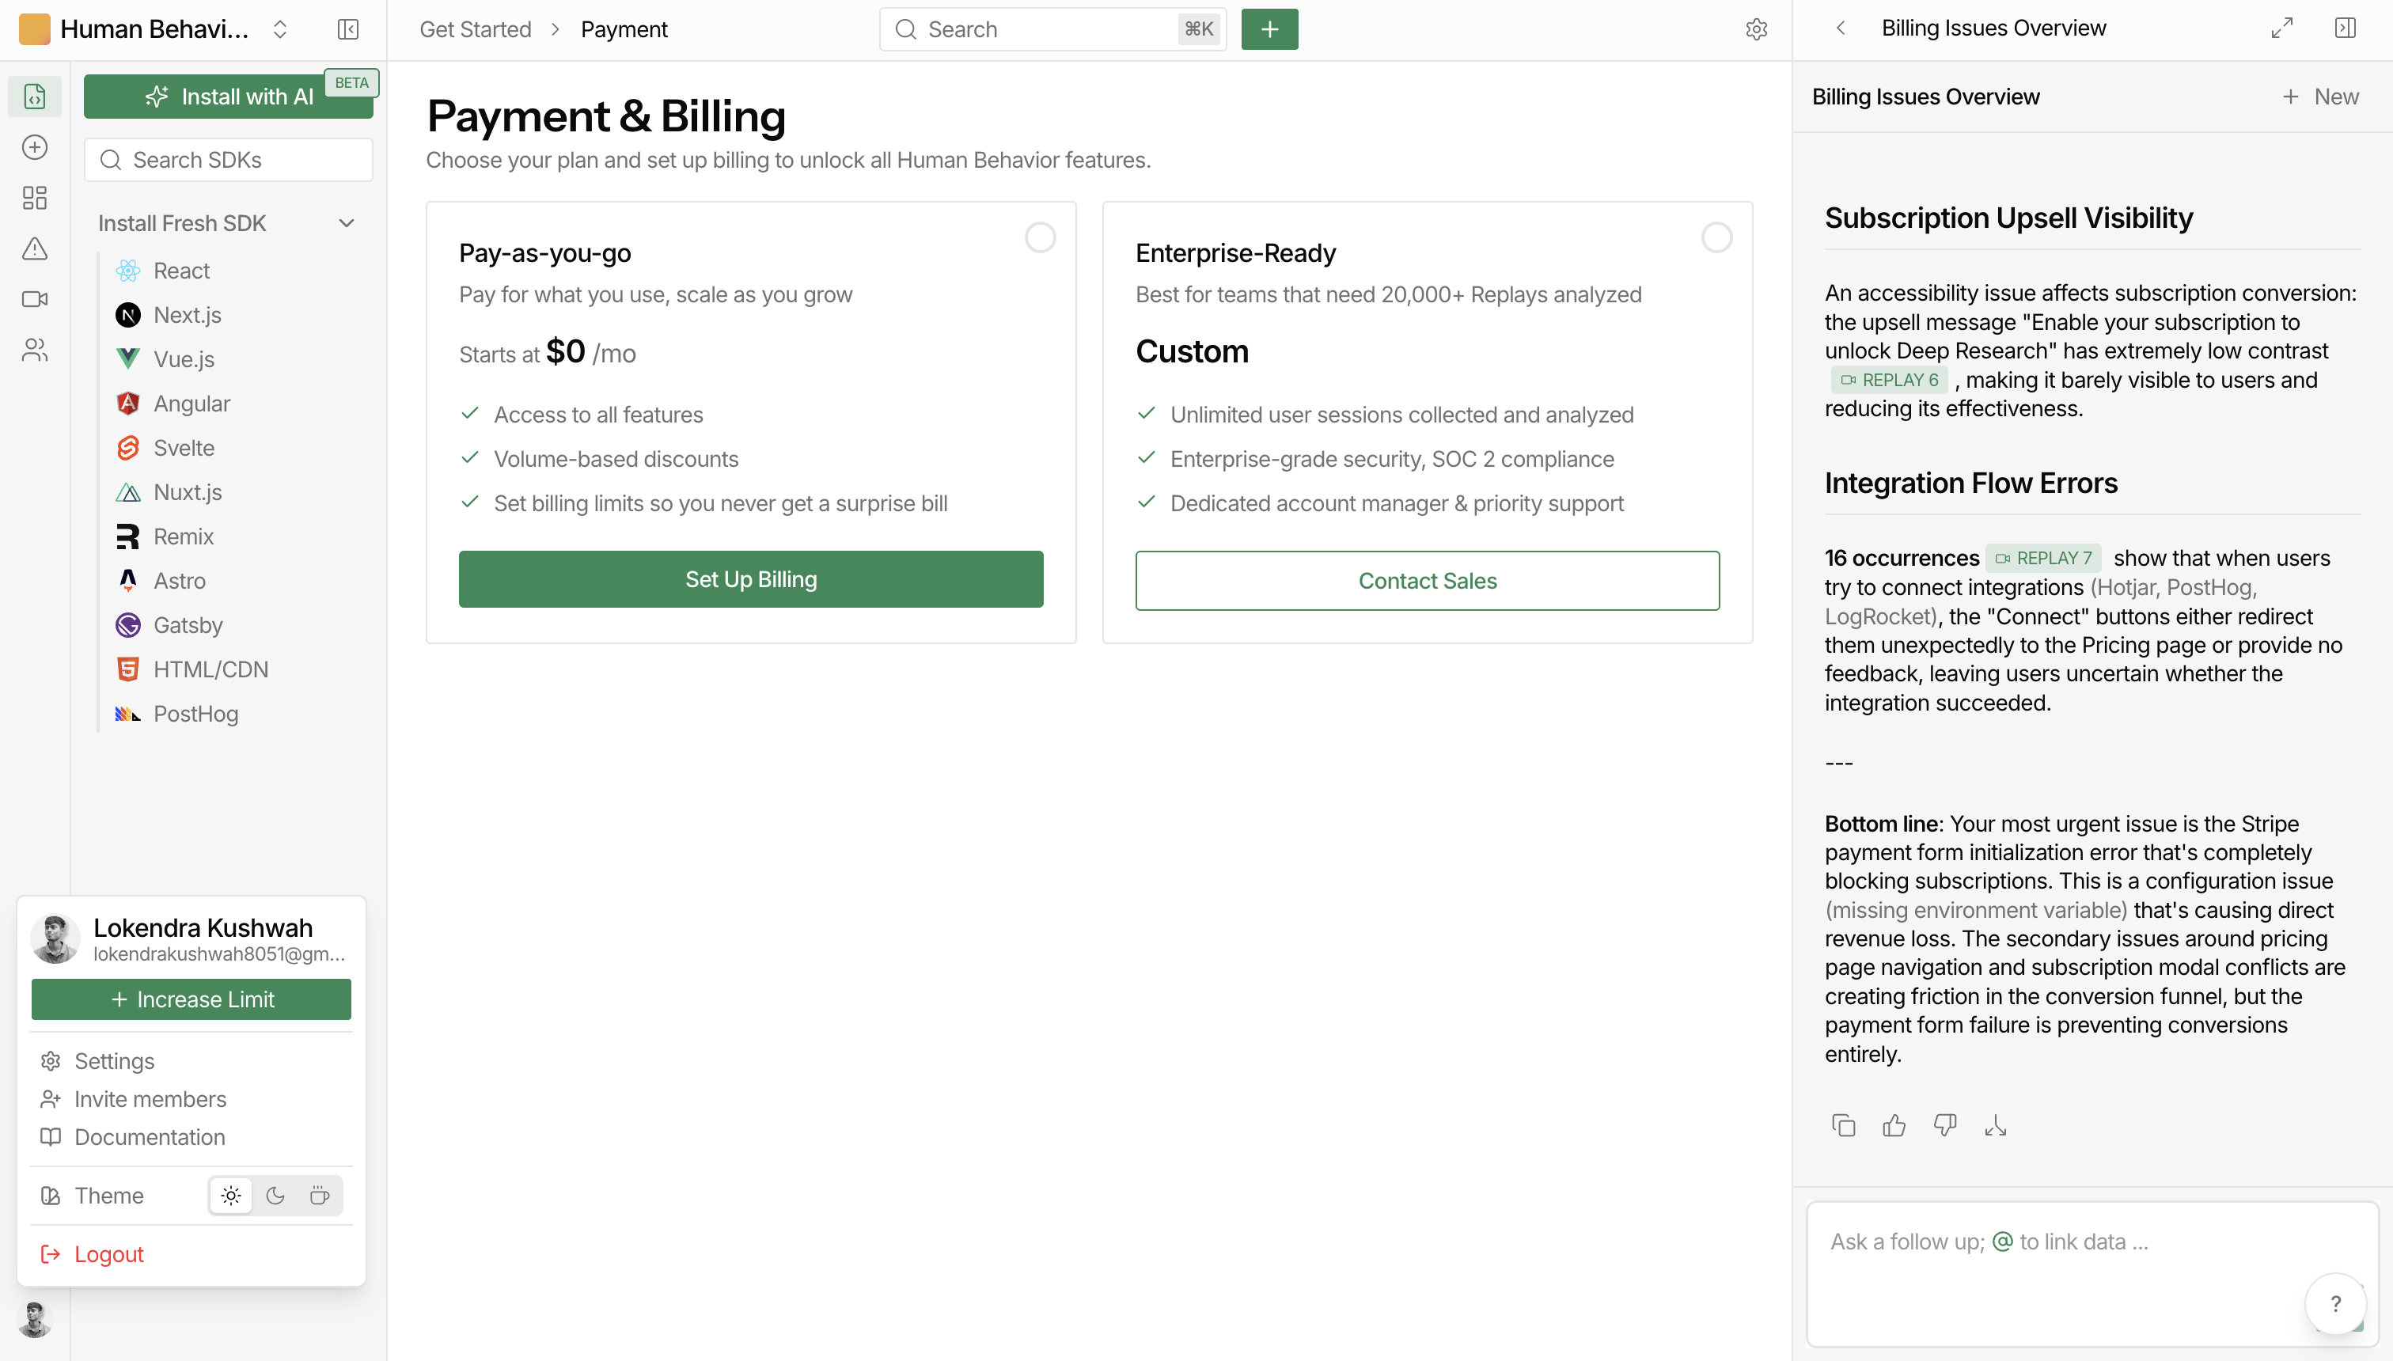Open the dashboard grid icon in sidebar
Screen dimensions: 2393x1361
click(x=35, y=198)
